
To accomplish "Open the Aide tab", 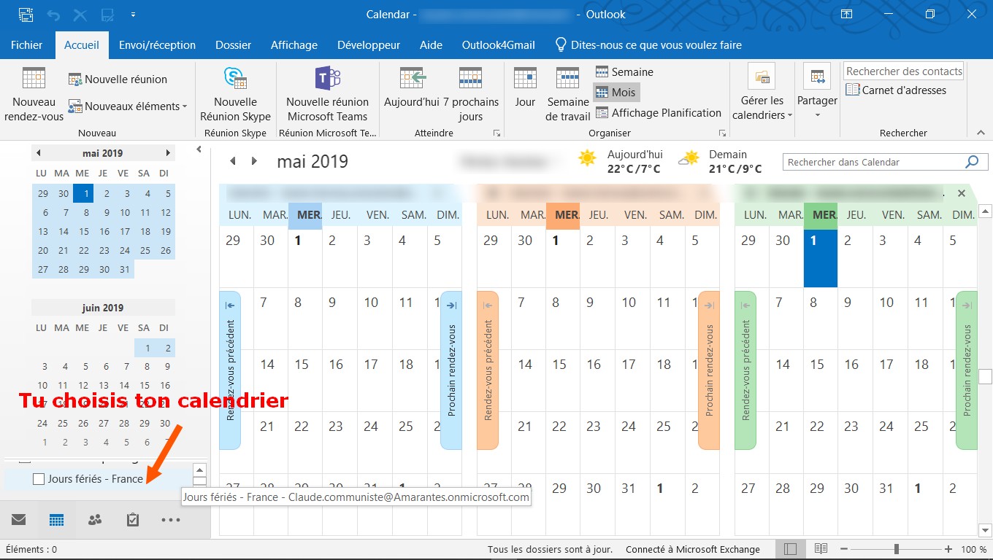I will click(x=431, y=44).
